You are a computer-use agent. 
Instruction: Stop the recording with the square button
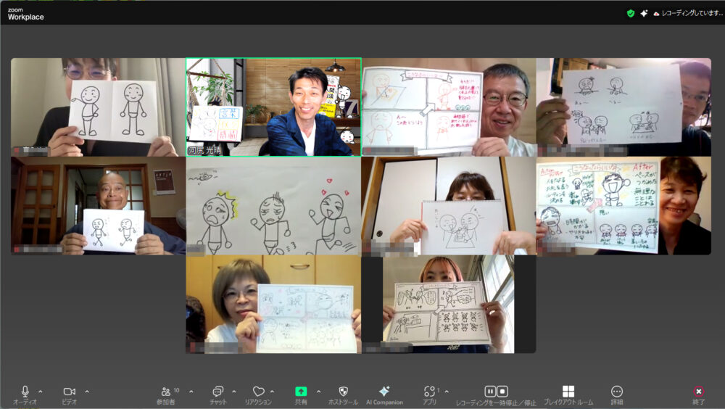[502, 392]
